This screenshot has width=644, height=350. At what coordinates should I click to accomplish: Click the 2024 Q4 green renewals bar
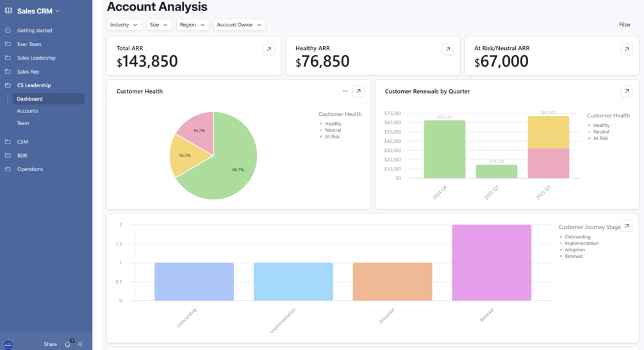point(445,149)
